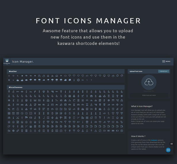Viewport: 177px width, 164px height.
Task: Select the alarm clock icon
Action: pyautogui.click(x=113, y=109)
